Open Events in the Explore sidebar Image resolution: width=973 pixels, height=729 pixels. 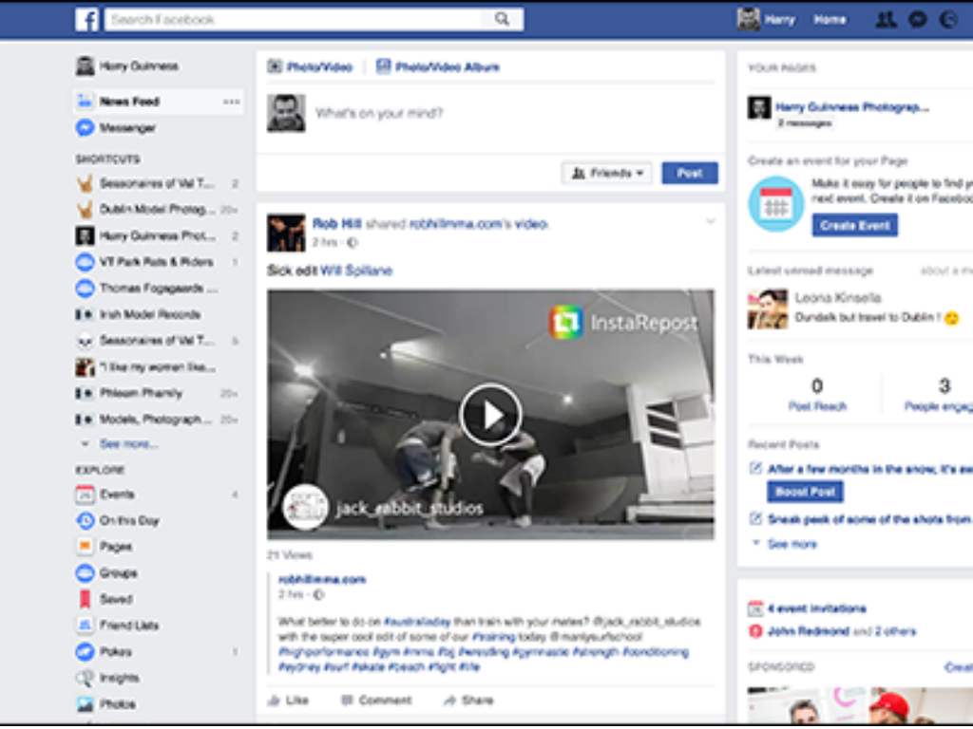point(117,495)
